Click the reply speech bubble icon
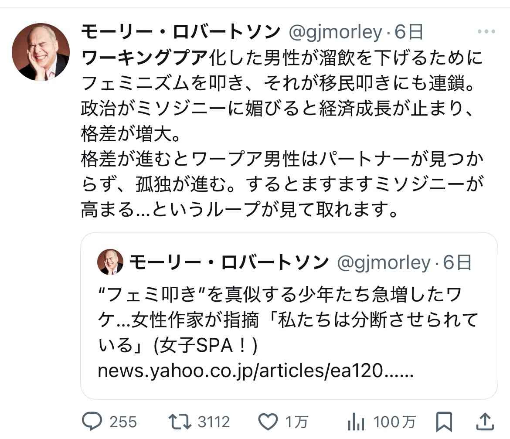This screenshot has width=510, height=439. [92, 422]
